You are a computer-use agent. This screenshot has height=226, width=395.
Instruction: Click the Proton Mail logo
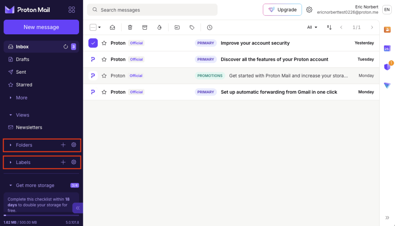(27, 10)
